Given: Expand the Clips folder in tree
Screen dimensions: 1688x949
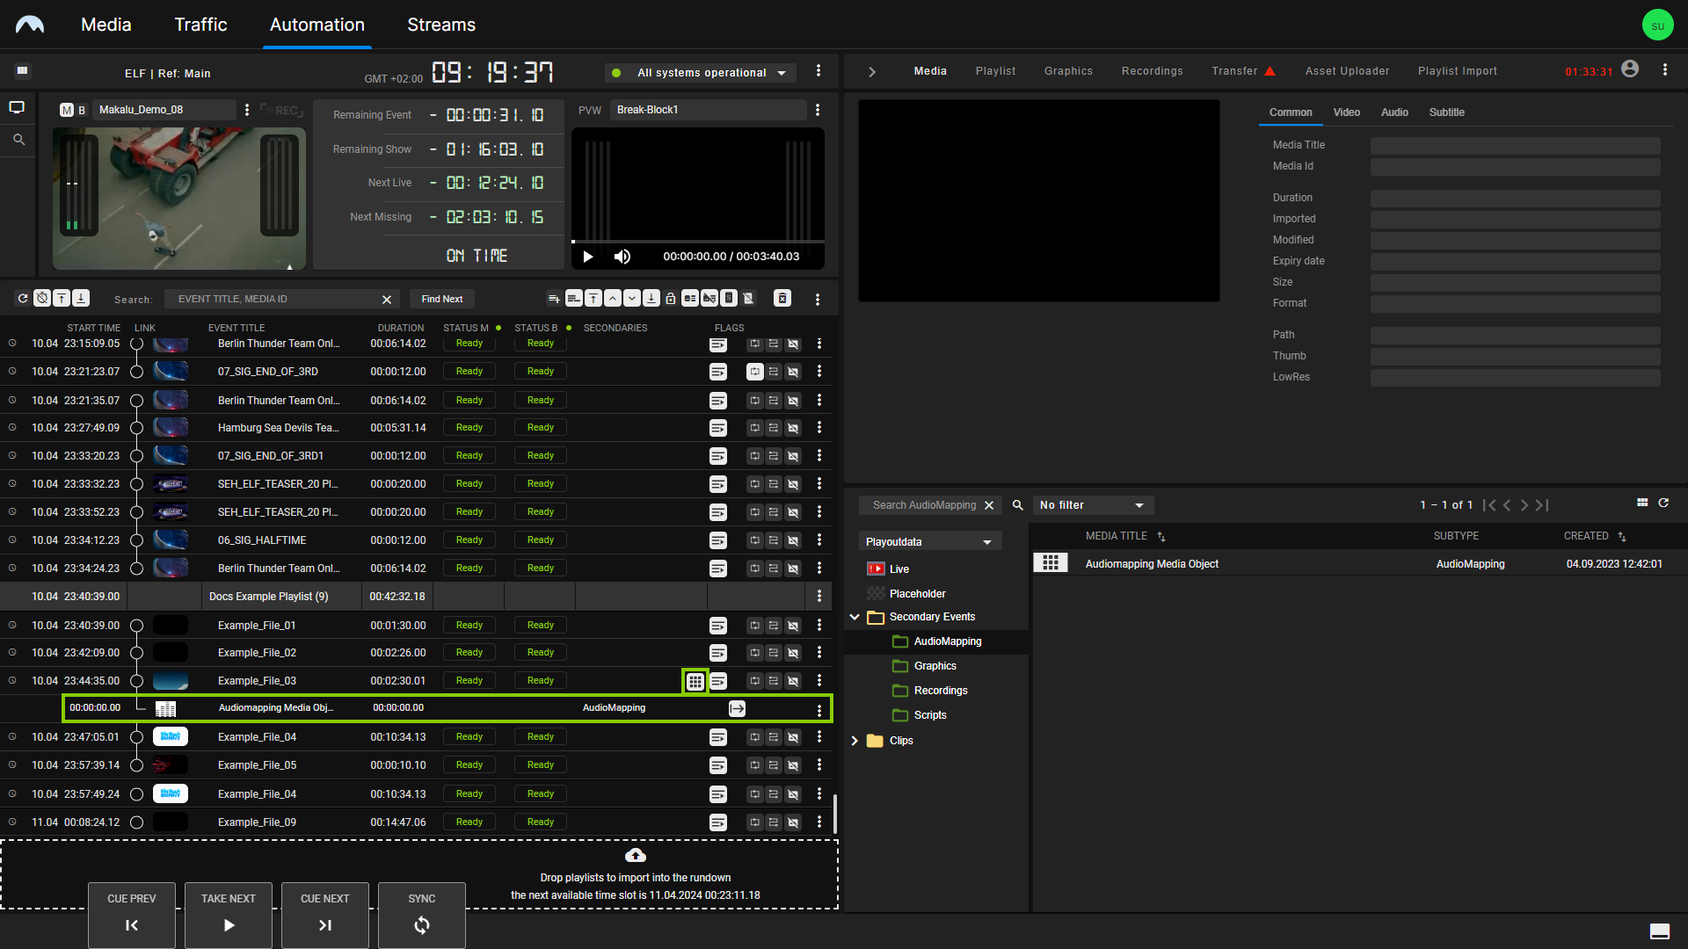Looking at the screenshot, I should 855,741.
